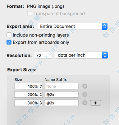Click the 100% size input field
Image resolution: width=119 pixels, height=125 pixels.
[x=27, y=86]
